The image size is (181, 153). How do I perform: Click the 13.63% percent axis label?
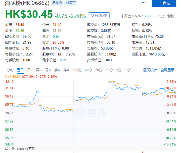[x=171, y=81]
